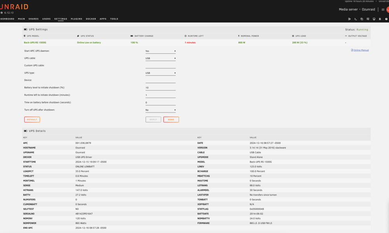Click the Device input field

pyautogui.click(x=161, y=81)
